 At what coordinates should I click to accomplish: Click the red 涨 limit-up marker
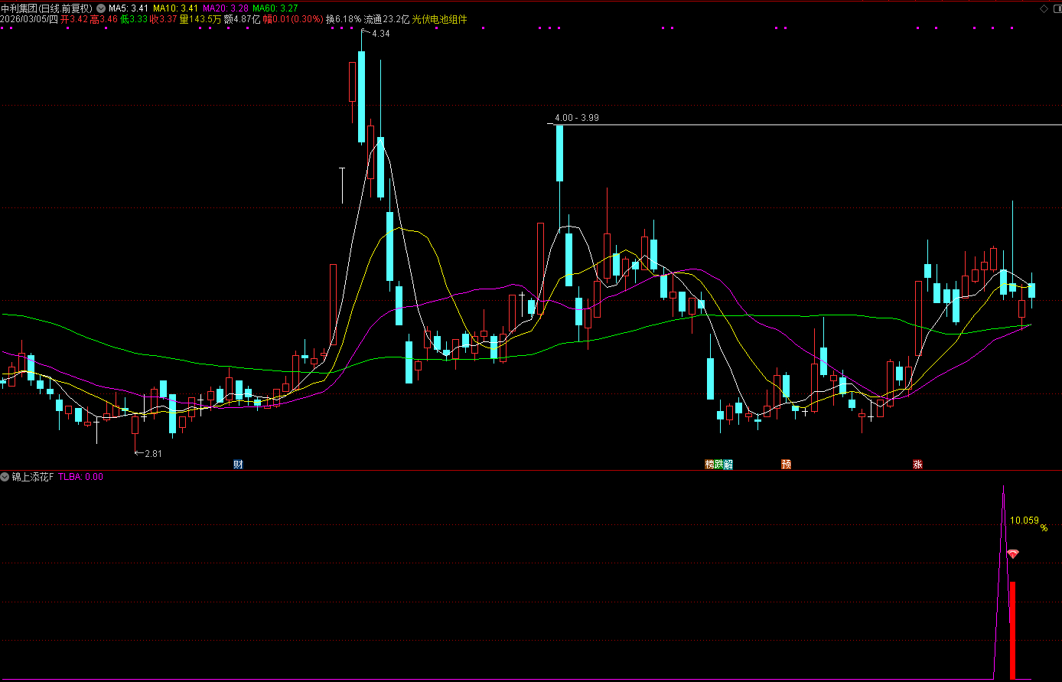click(x=917, y=464)
